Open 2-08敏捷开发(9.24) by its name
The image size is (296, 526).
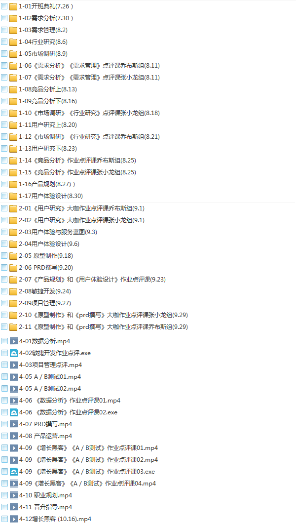pyautogui.click(x=45, y=291)
